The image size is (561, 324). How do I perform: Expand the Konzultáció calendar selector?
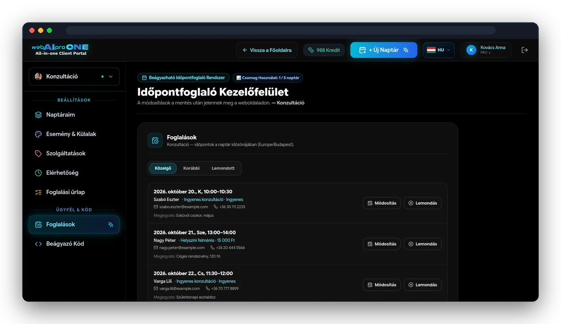(x=74, y=77)
